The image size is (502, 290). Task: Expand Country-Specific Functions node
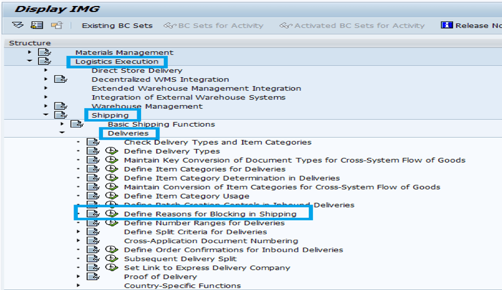(78, 285)
